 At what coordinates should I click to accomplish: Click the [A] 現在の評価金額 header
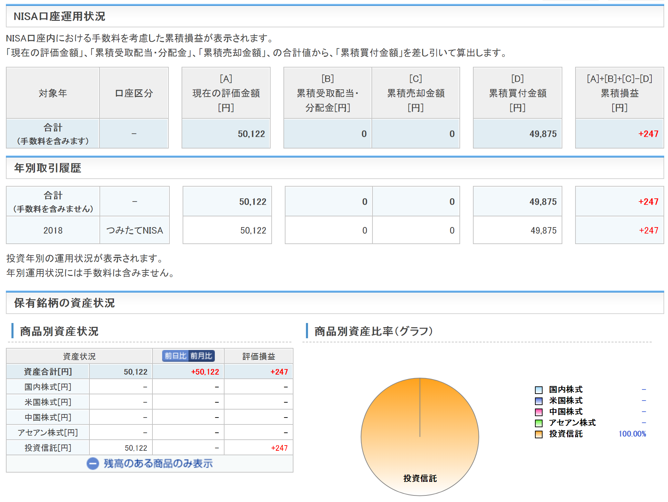(226, 93)
